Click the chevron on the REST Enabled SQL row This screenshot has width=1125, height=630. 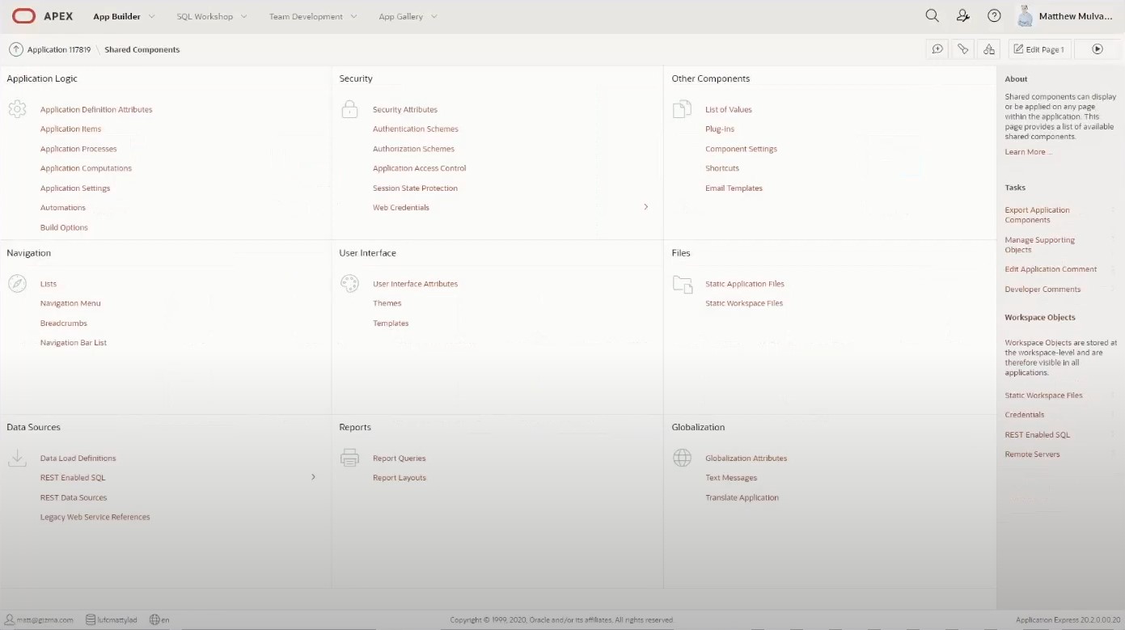pos(313,477)
